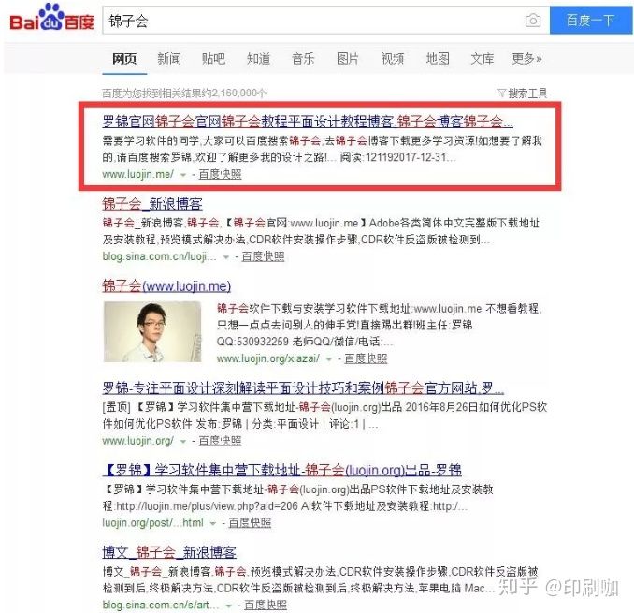Screen dimensions: 634x613
Task: Click the 百度一下 search button
Action: 591,21
